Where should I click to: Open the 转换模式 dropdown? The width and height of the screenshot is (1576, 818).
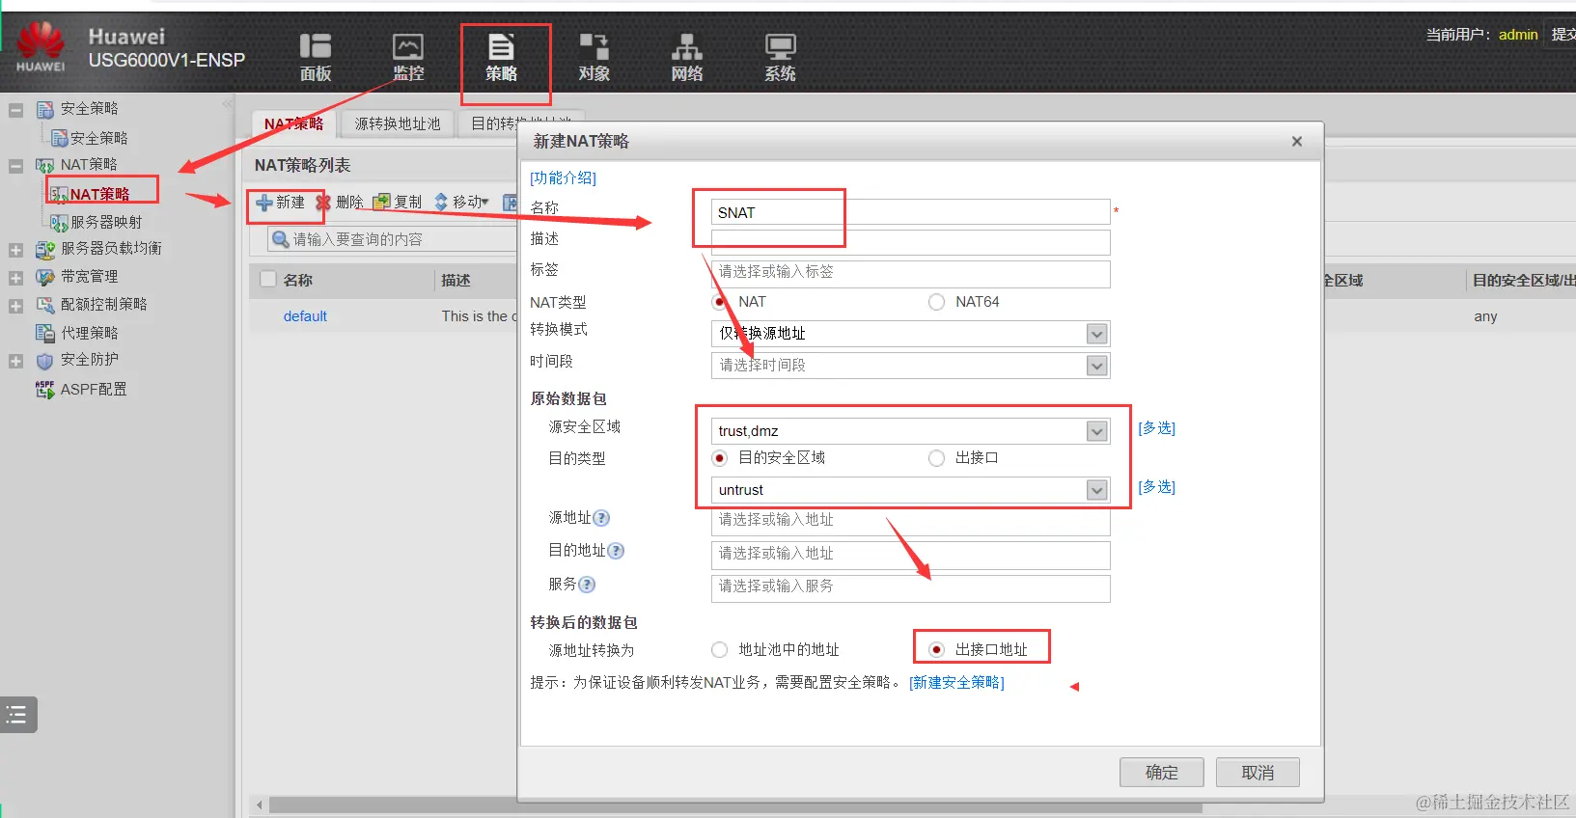click(x=1096, y=334)
